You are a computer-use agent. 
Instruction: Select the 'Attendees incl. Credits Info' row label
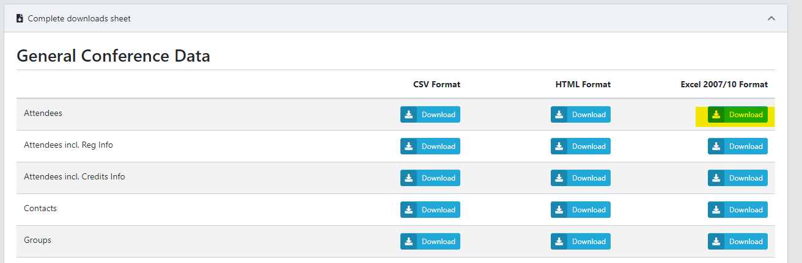[x=75, y=177]
